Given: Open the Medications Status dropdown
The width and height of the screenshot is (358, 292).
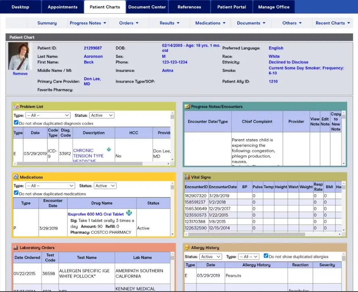Looking at the screenshot, I should (105, 185).
